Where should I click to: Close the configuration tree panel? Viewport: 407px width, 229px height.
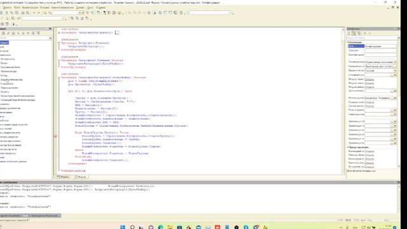pos(50,29)
